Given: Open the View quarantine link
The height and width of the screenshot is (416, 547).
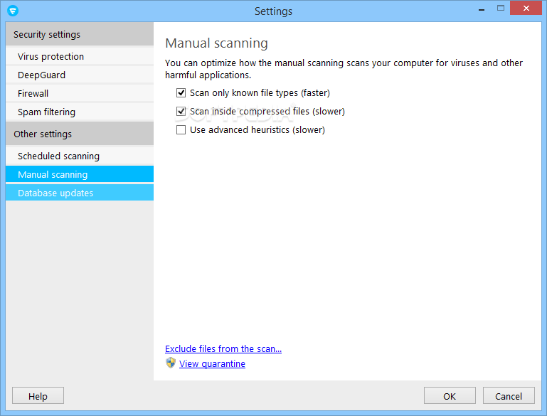Looking at the screenshot, I should [x=212, y=363].
